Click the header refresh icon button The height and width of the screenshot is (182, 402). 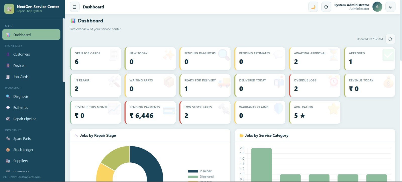pyautogui.click(x=326, y=7)
